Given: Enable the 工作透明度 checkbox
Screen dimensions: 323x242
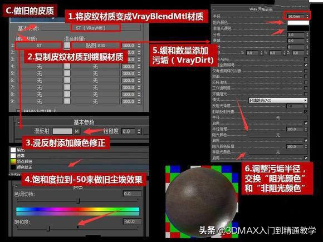Looking at the screenshot, I should pyautogui.click(x=306, y=88).
